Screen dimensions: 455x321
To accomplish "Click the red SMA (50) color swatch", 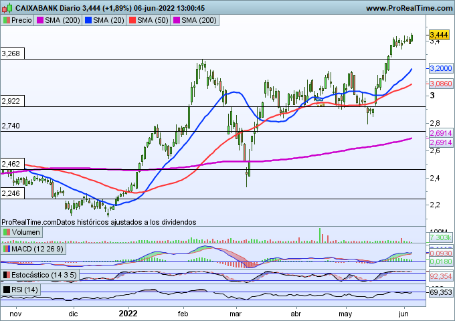I will (x=132, y=20).
